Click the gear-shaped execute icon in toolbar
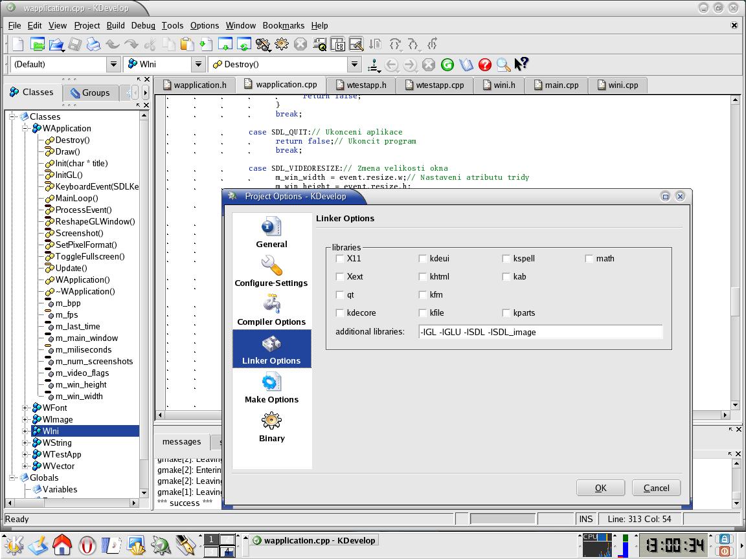Screen dimensions: 746x559 281,44
